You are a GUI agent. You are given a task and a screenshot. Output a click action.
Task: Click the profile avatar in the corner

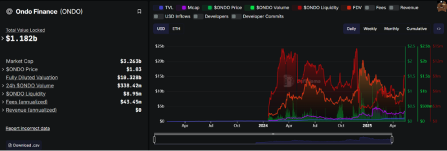pyautogui.click(x=442, y=6)
